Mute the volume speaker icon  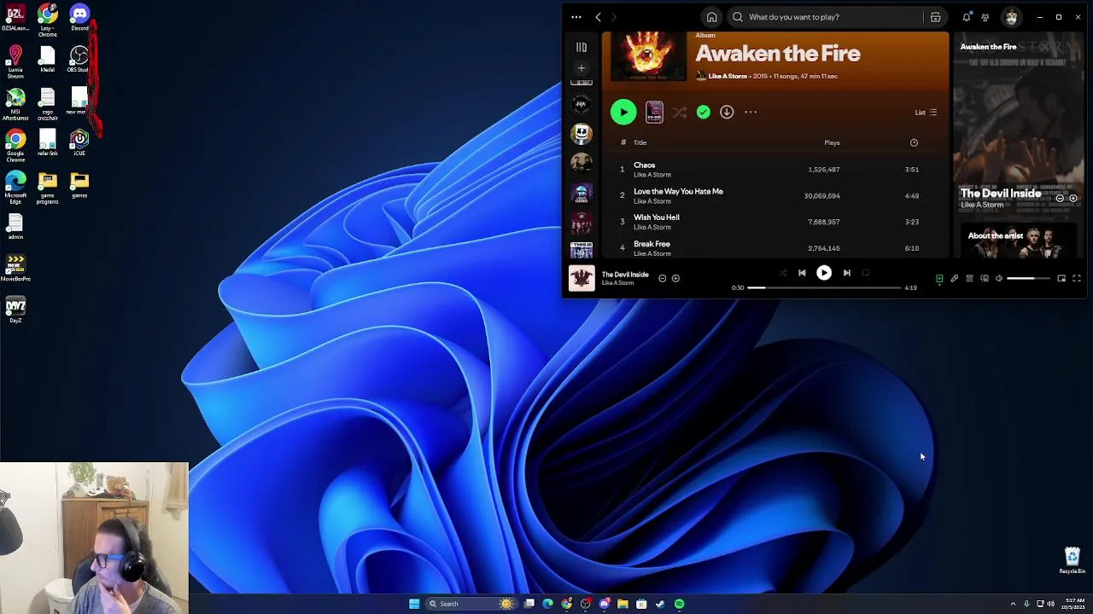pyautogui.click(x=999, y=278)
